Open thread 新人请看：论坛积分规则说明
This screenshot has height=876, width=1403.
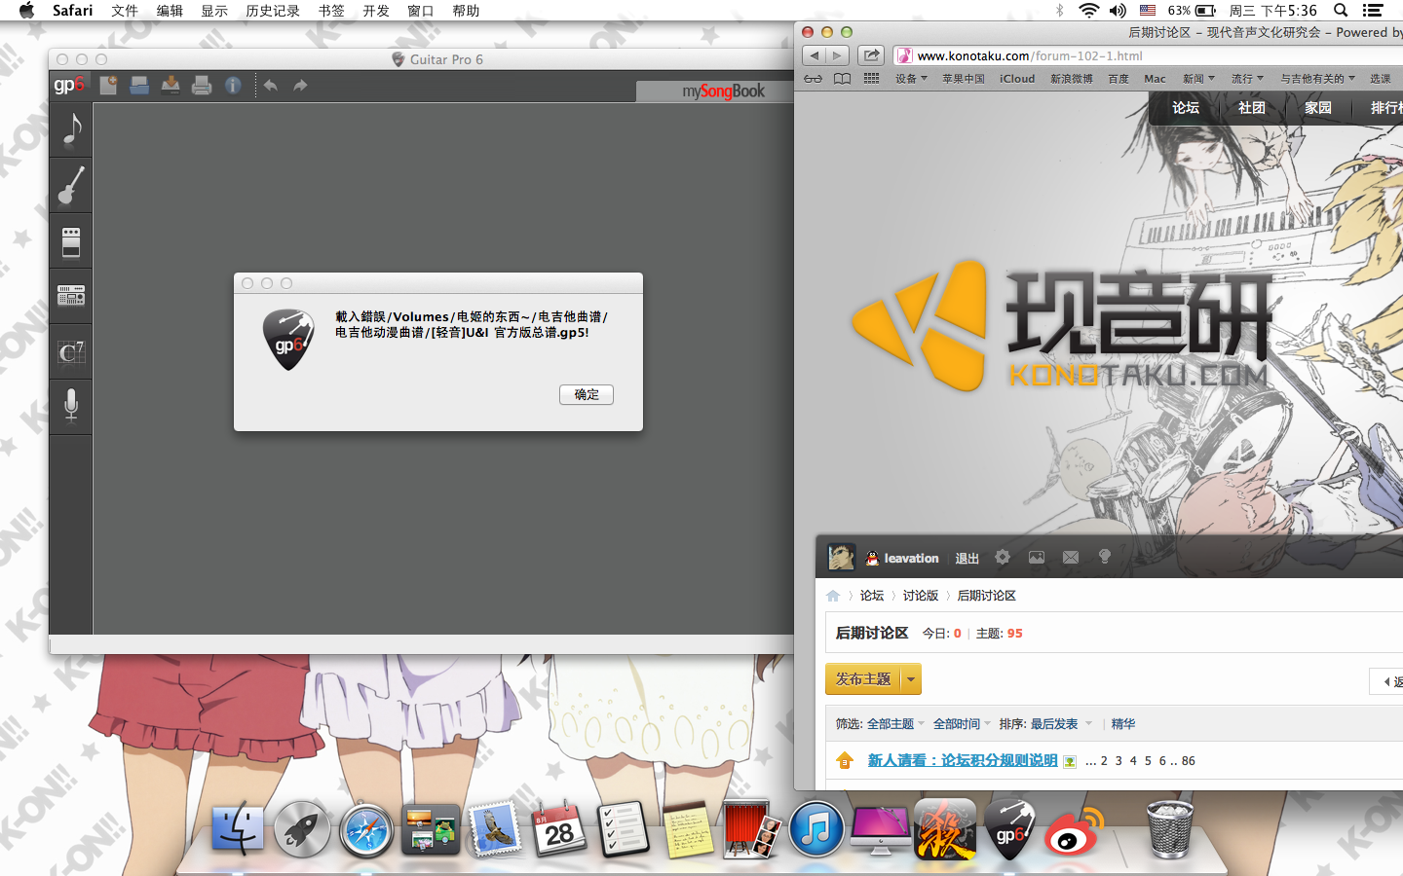963,760
